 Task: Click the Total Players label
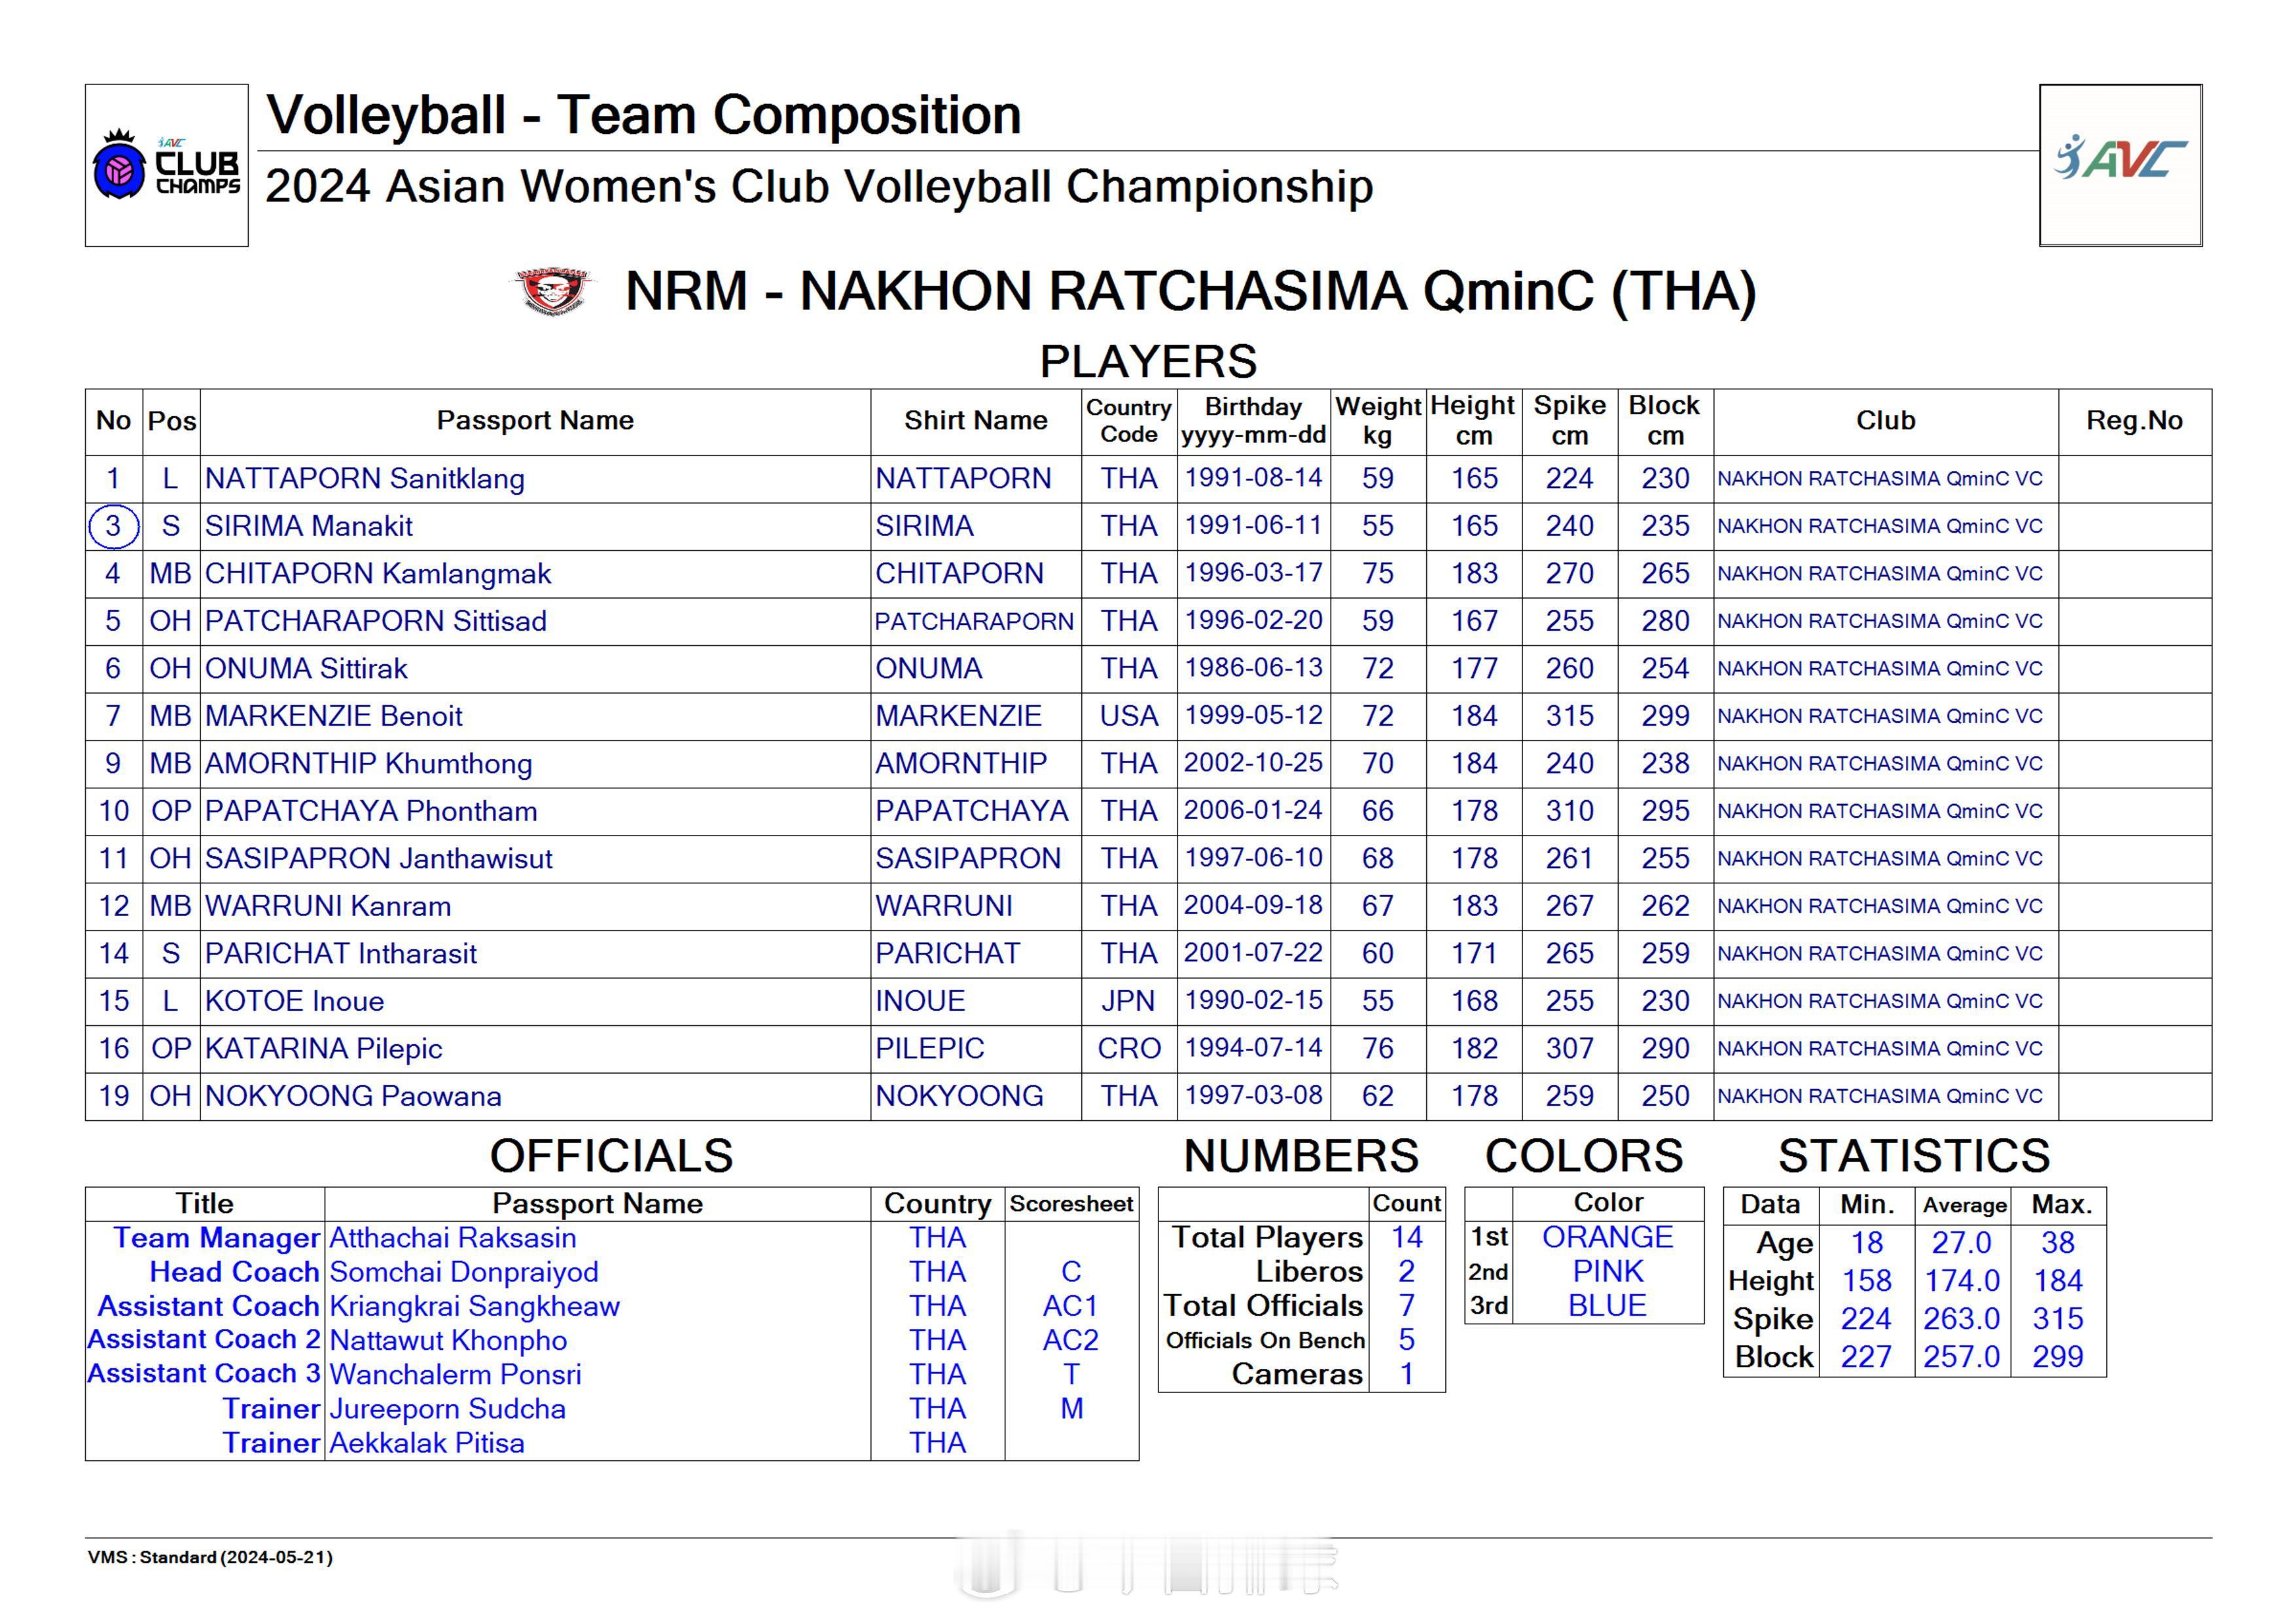coord(1267,1237)
